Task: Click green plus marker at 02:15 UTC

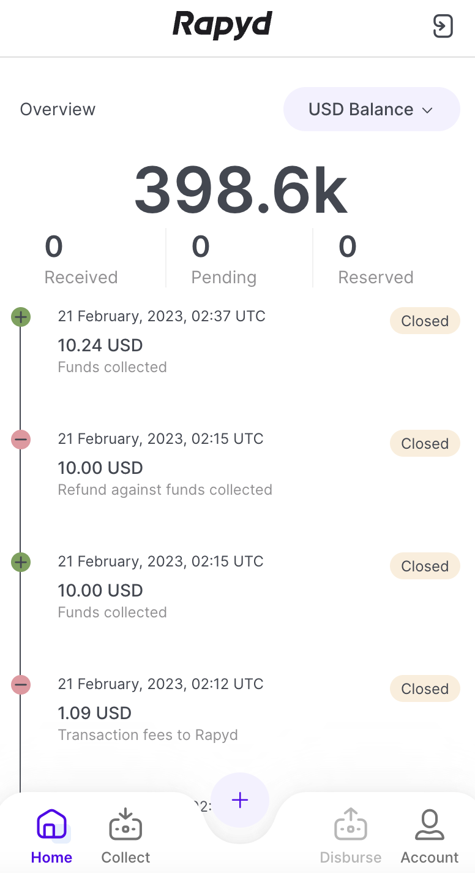Action: 21,562
